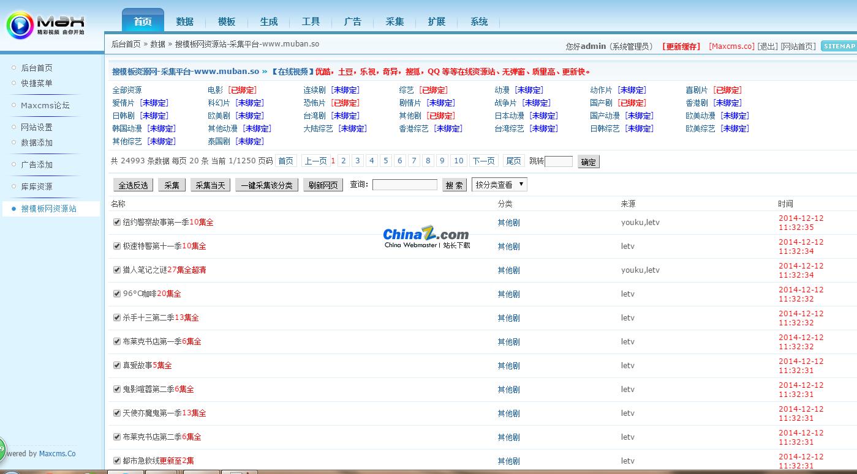Click the 后台首页 breadcrumb link
Screen dimensions: 857x474
click(x=126, y=44)
